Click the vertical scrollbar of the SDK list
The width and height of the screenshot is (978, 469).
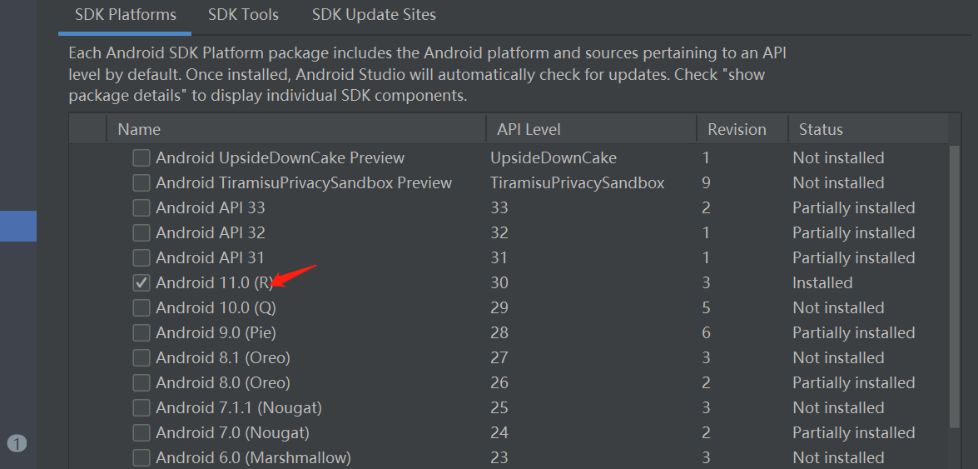tap(955, 287)
